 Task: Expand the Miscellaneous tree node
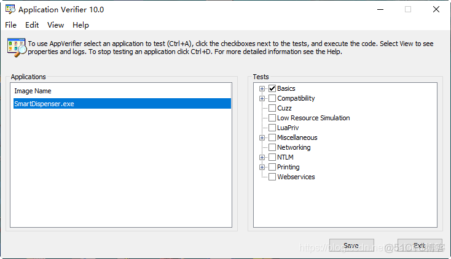[262, 137]
